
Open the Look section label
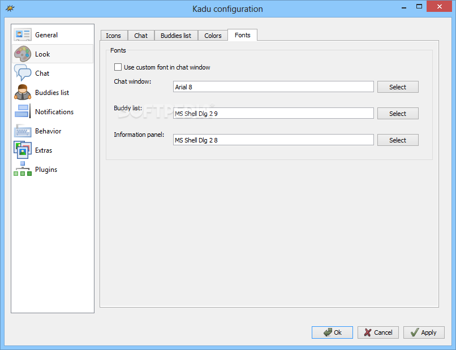click(x=42, y=54)
